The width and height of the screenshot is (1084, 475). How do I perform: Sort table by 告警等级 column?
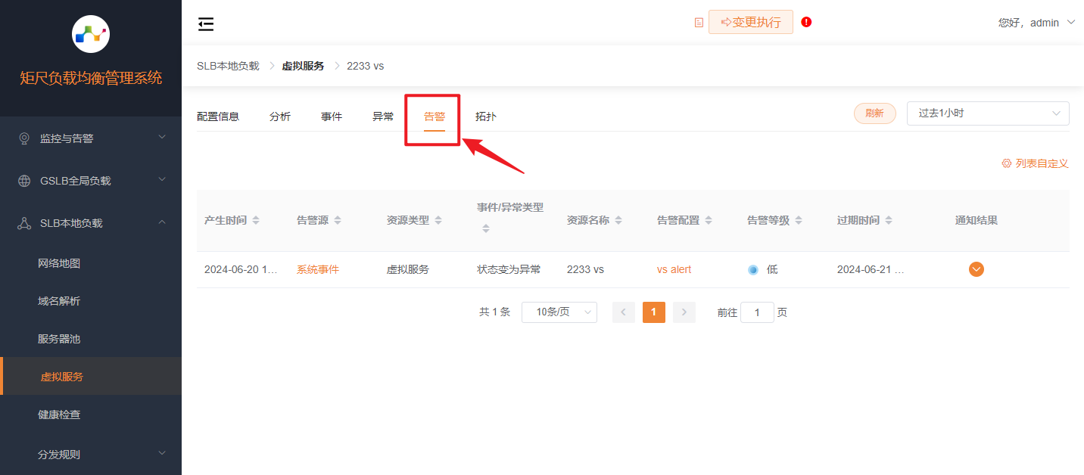[x=774, y=220]
